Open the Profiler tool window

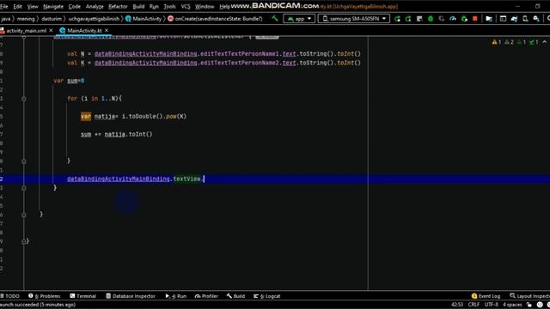point(206,296)
